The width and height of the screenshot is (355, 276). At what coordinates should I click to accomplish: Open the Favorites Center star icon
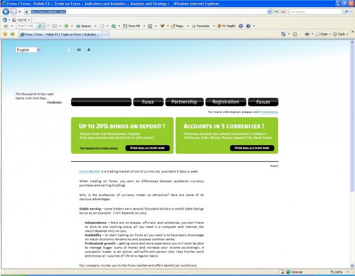5,34
